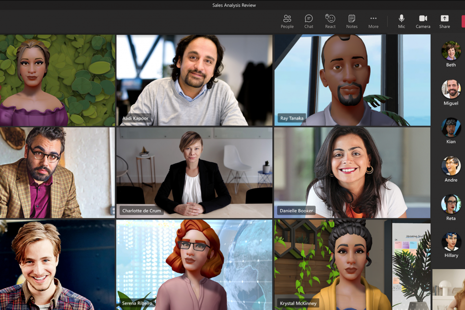Click the Charlotte de Crum name label
Screen dimensions: 465x310
pyautogui.click(x=142, y=211)
